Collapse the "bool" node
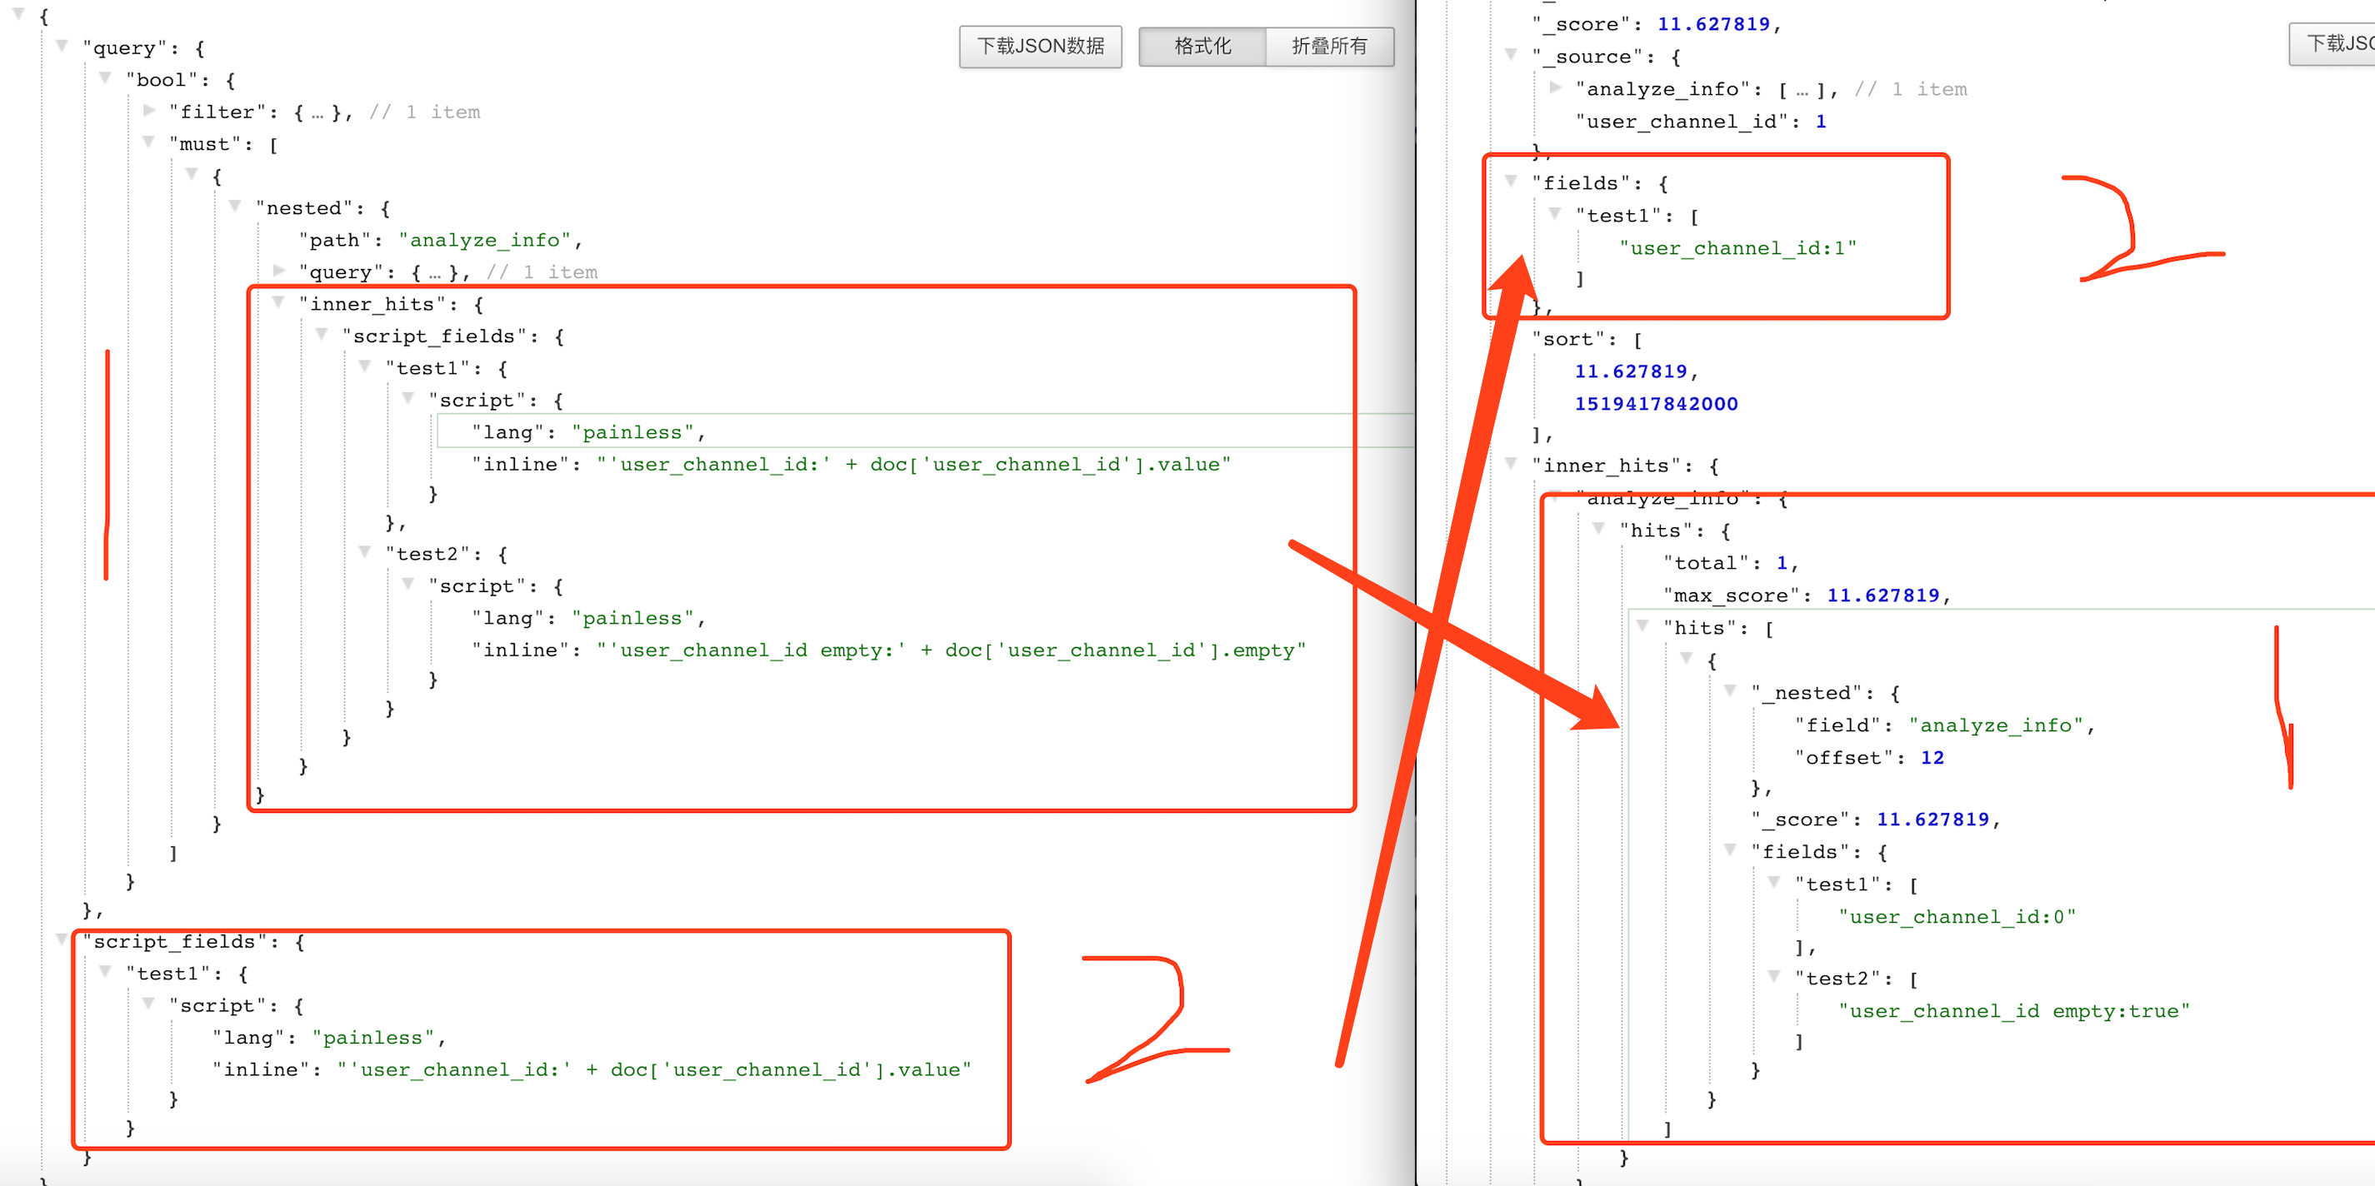Image resolution: width=2375 pixels, height=1186 pixels. pos(105,77)
